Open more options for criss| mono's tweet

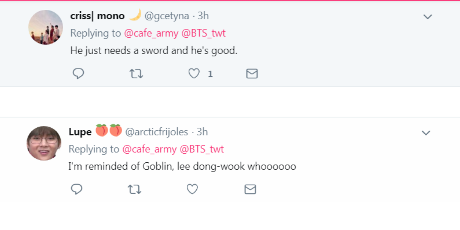[428, 17]
